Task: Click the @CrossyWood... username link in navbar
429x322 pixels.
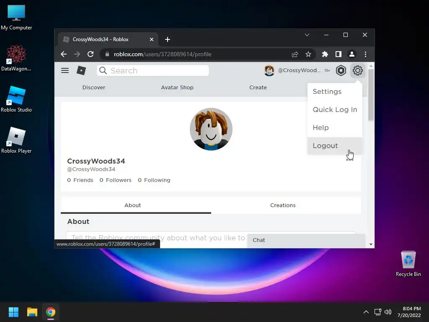Action: [299, 70]
